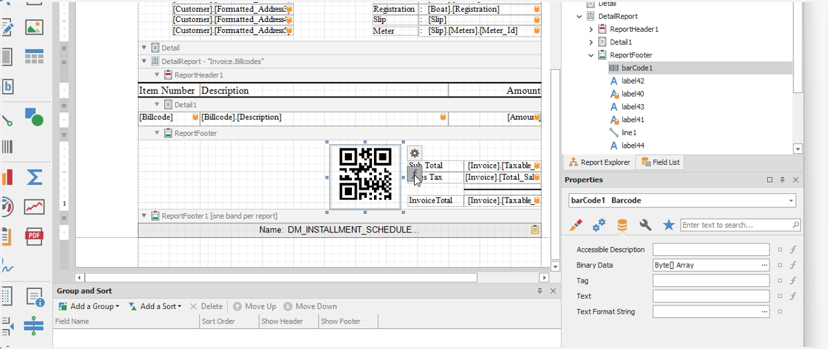
Task: Click the Accessible Description input field
Action: (x=711, y=250)
